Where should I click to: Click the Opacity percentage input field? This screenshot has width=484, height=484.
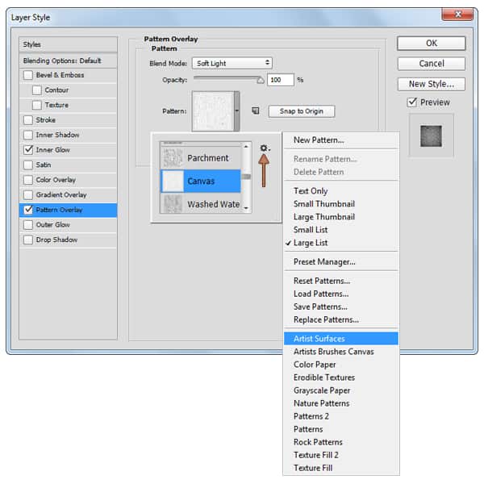(281, 80)
